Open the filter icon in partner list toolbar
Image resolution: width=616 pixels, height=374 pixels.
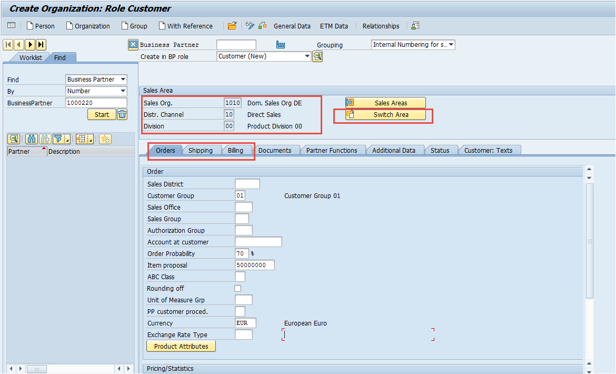click(x=58, y=139)
